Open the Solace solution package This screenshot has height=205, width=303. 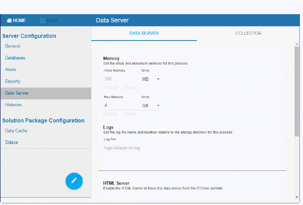tap(12, 142)
